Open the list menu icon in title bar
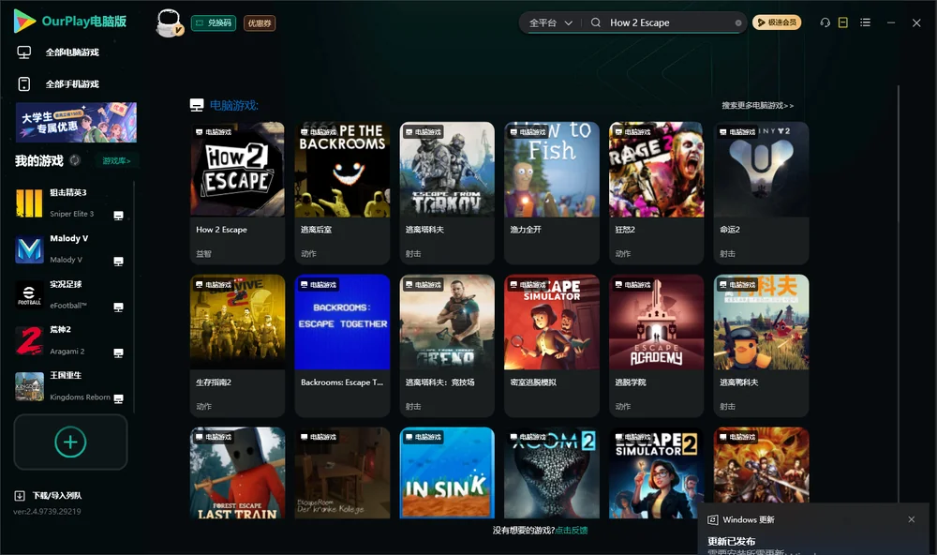Image resolution: width=937 pixels, height=555 pixels. pos(865,22)
